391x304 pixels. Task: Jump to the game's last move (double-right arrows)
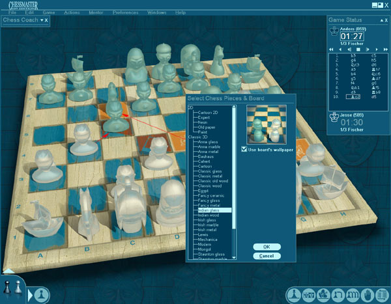pos(386,49)
